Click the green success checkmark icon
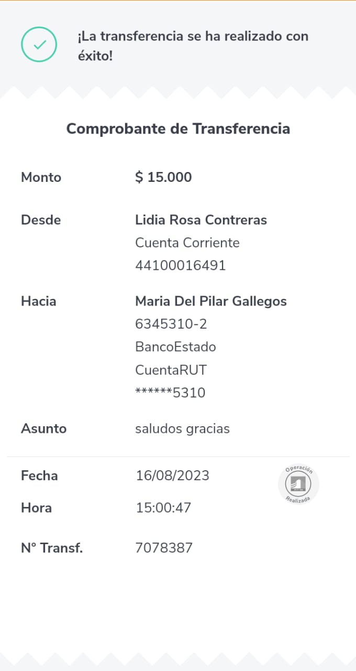Viewport: 356px width, 671px height. point(39,45)
